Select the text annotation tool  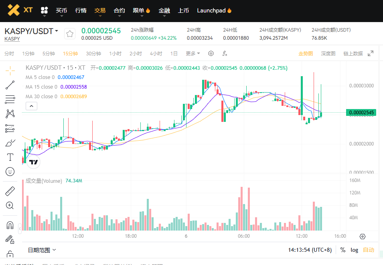tap(10, 157)
